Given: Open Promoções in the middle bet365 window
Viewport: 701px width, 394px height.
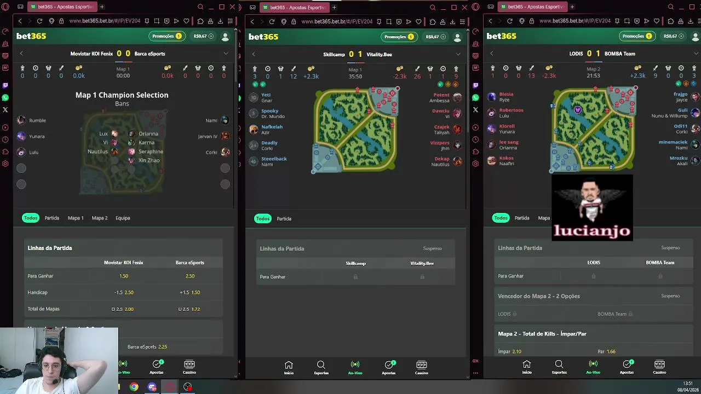Looking at the screenshot, I should pos(399,37).
